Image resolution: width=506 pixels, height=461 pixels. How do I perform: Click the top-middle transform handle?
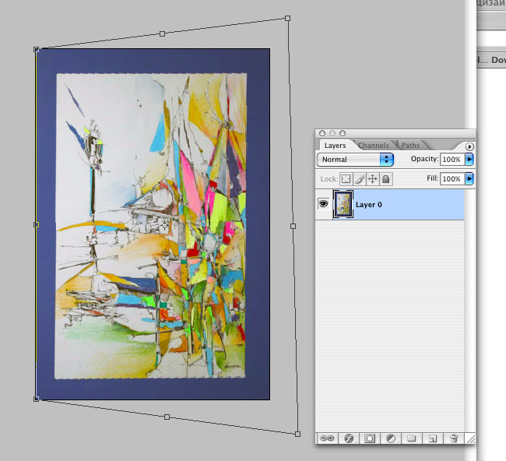tap(163, 33)
